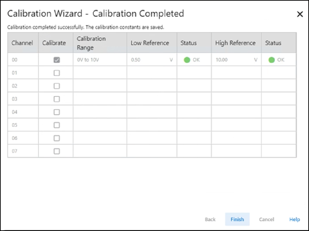The image size is (309, 231).
Task: Toggle Calibrate checkbox for channel 05
Action: coord(57,125)
